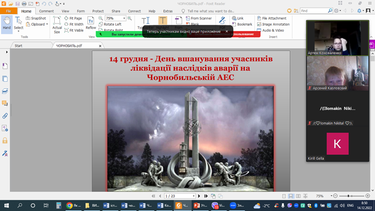Image resolution: width=375 pixels, height=211 pixels.
Task: Set view to Actual Size
Action: click(57, 25)
